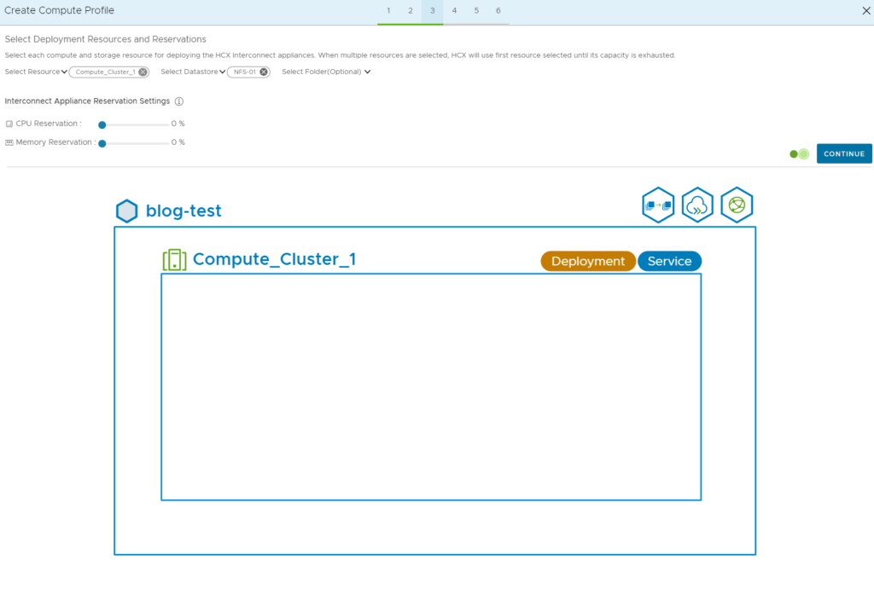Viewport: 874px width, 589px height.
Task: Jump to wizard step 6
Action: [x=498, y=10]
